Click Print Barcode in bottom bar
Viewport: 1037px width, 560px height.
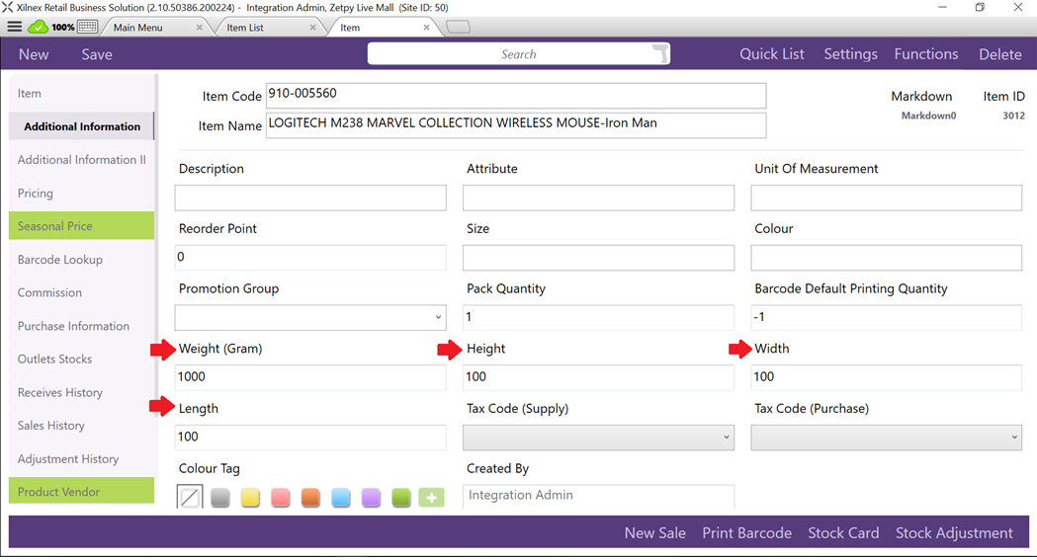[746, 533]
